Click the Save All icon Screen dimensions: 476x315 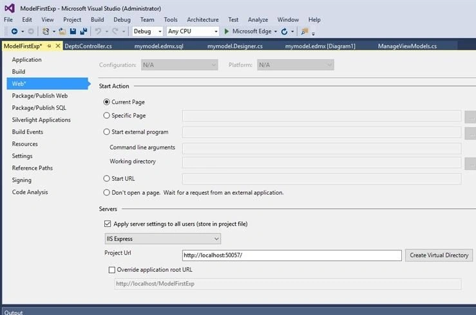point(84,32)
